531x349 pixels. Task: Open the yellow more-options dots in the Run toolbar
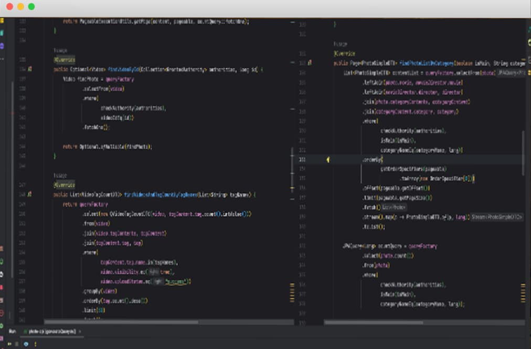36,344
